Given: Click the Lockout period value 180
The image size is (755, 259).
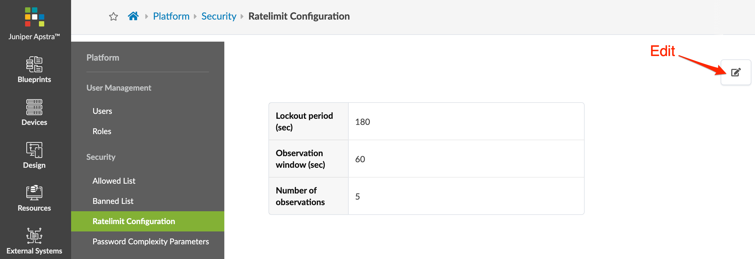Looking at the screenshot, I should [x=363, y=122].
